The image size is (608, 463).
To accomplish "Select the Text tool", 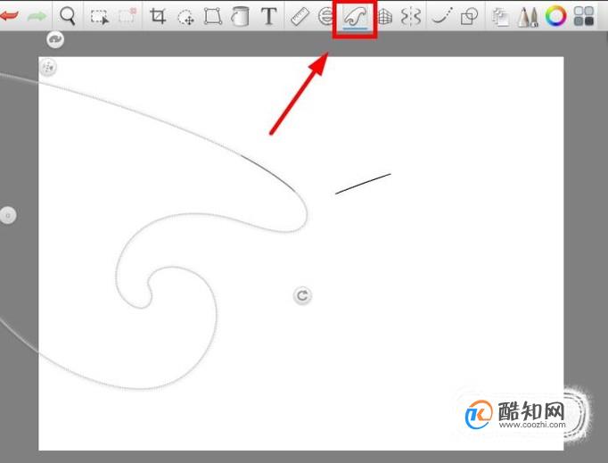I will coord(268,16).
